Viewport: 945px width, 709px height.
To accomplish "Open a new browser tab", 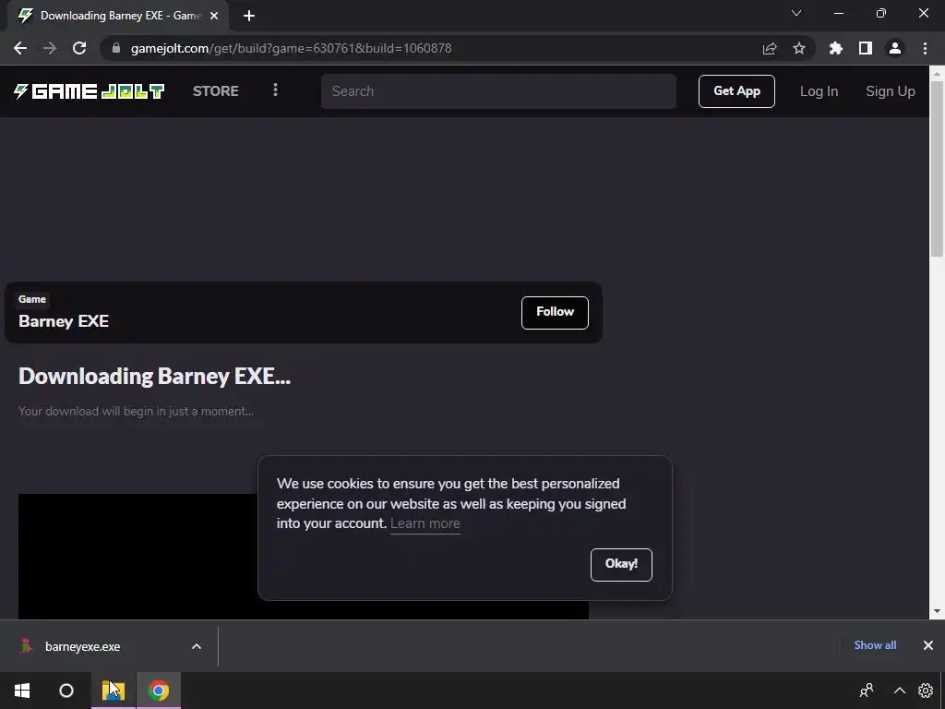I will (249, 17).
